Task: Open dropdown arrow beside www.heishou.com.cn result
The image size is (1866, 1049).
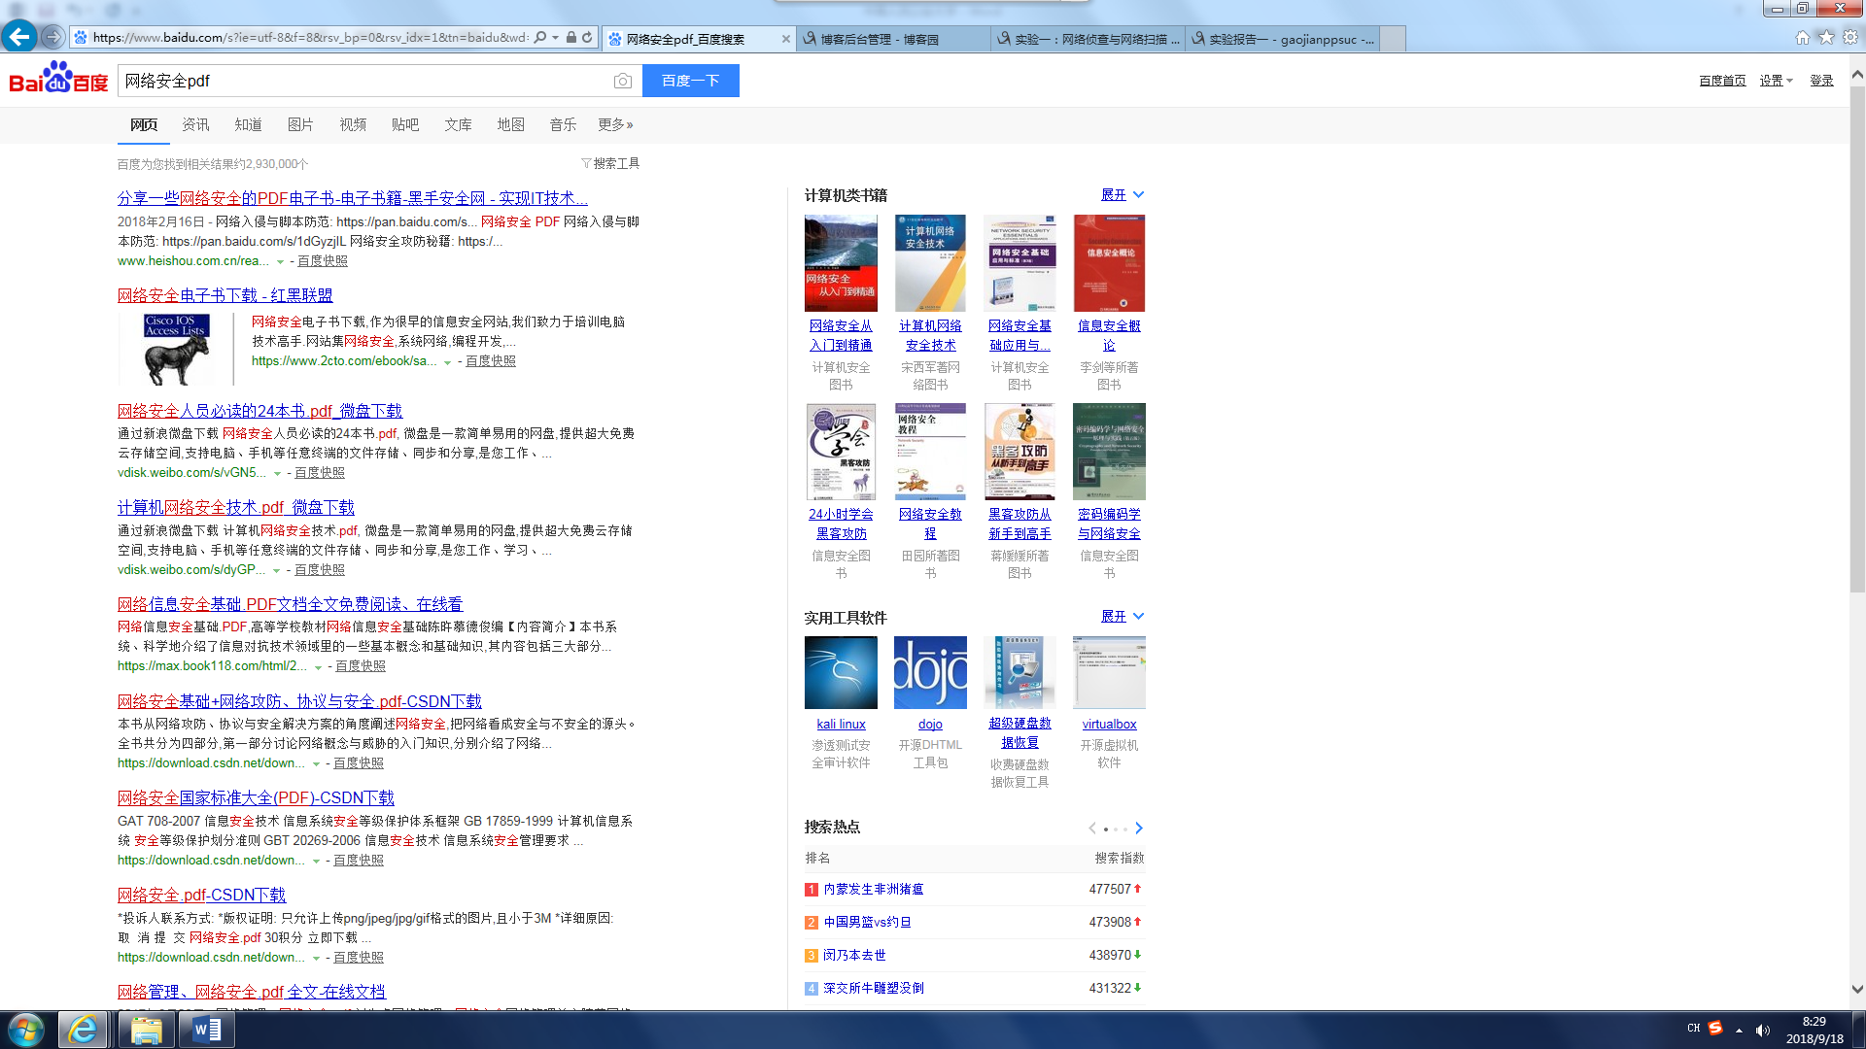Action: click(280, 262)
